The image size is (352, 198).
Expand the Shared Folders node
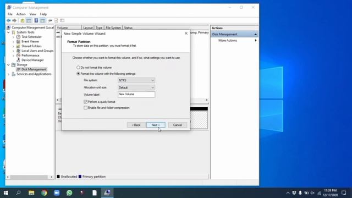(13, 46)
